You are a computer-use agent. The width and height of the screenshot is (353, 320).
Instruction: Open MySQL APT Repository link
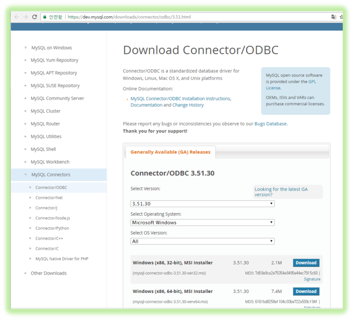pyautogui.click(x=54, y=73)
